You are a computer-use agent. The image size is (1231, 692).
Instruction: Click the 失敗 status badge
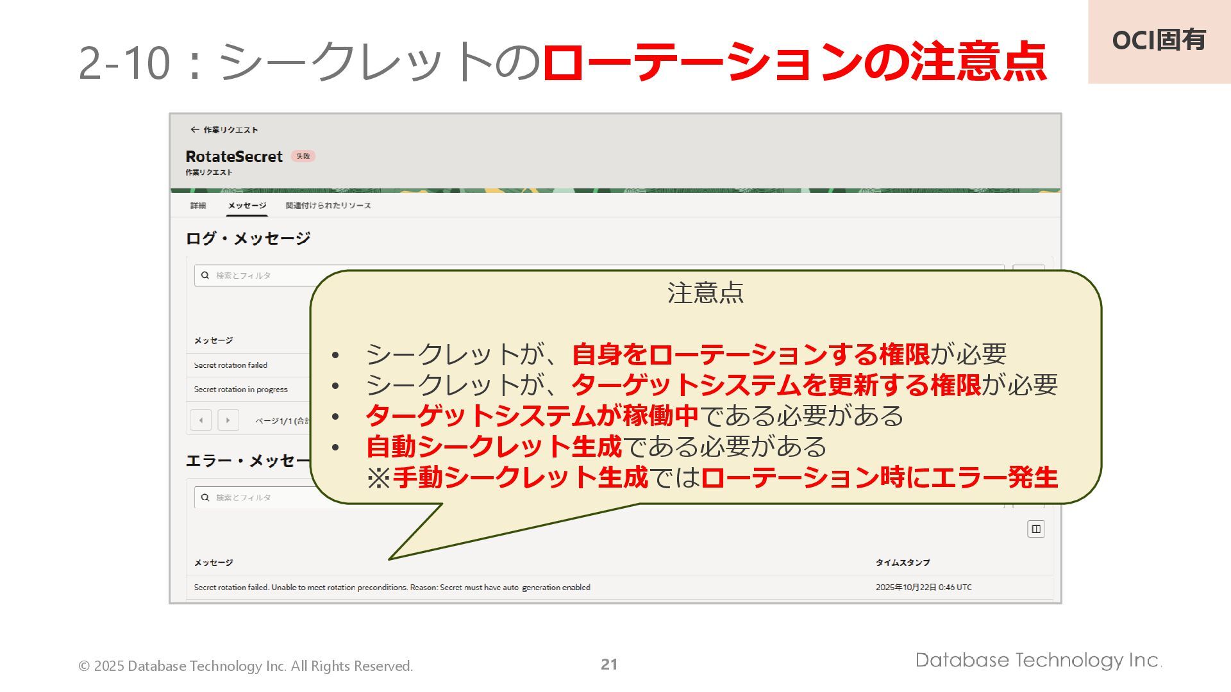tap(303, 156)
